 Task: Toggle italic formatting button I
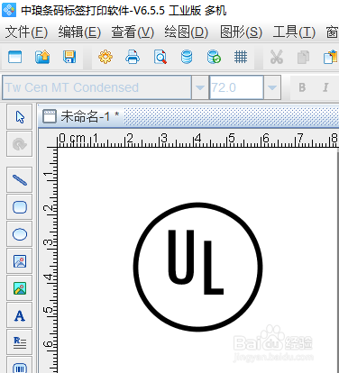325,87
